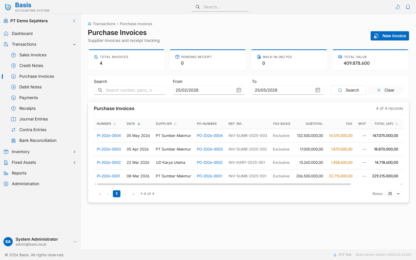This screenshot has height=260, width=416.
Task: Click the From date field 25/02/2026
Action: [209, 90]
